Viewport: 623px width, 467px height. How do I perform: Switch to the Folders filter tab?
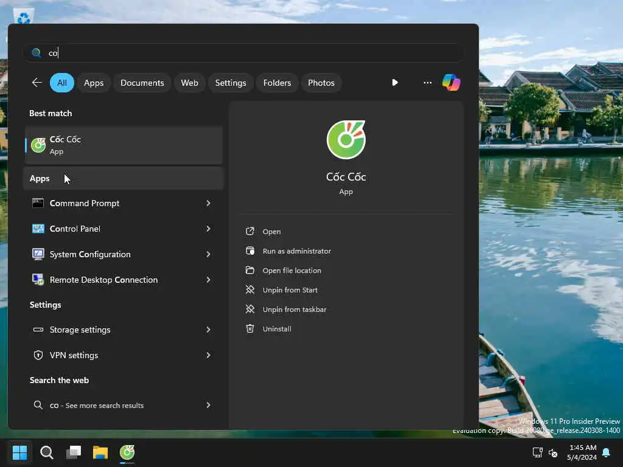pos(277,83)
